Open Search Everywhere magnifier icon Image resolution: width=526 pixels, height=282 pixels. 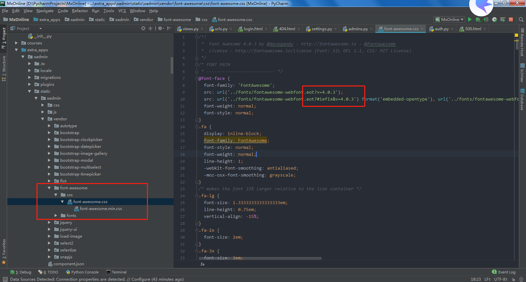[x=521, y=19]
